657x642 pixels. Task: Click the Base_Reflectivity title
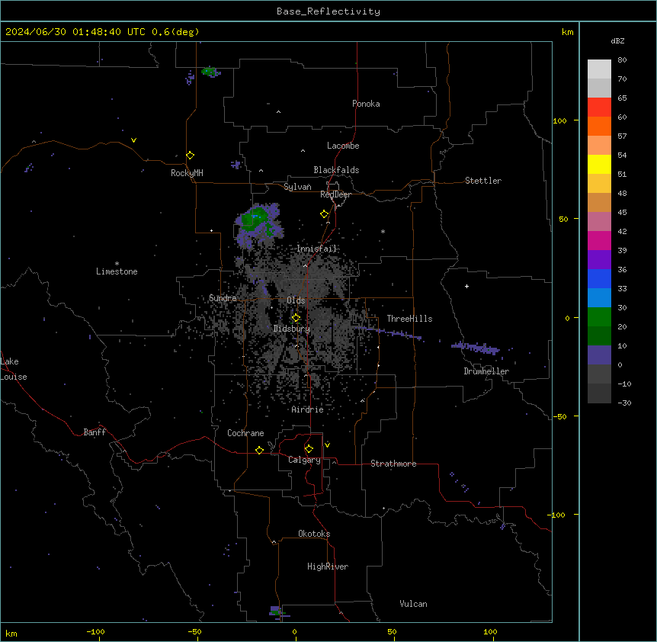tap(328, 11)
